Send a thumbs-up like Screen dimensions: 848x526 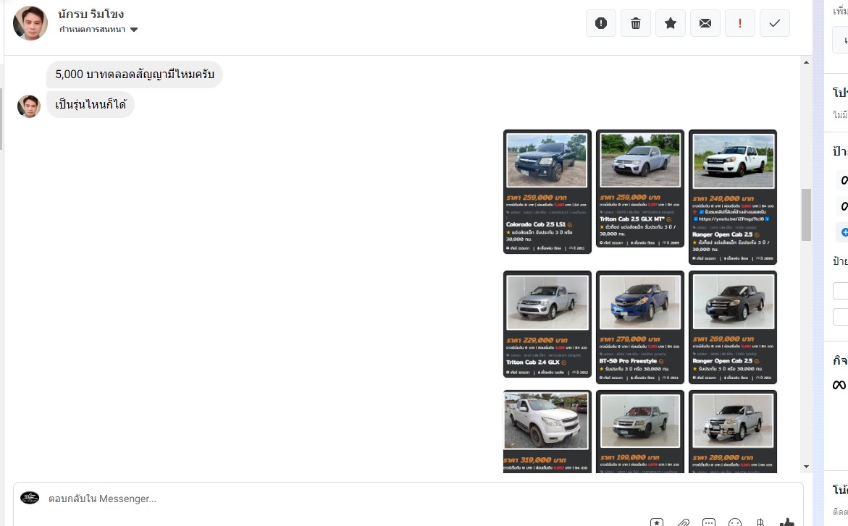coord(787,522)
